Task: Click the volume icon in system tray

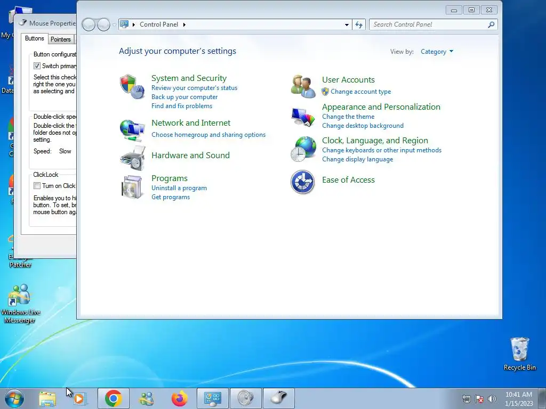Action: [492, 399]
